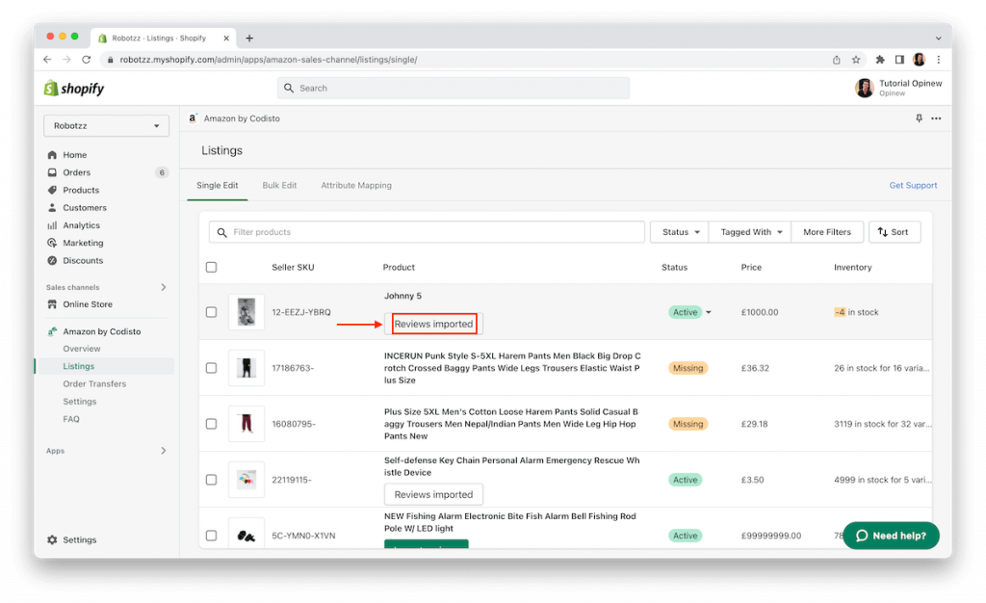Image resolution: width=986 pixels, height=603 pixels.
Task: Select Listings in the sidebar
Action: tap(79, 366)
